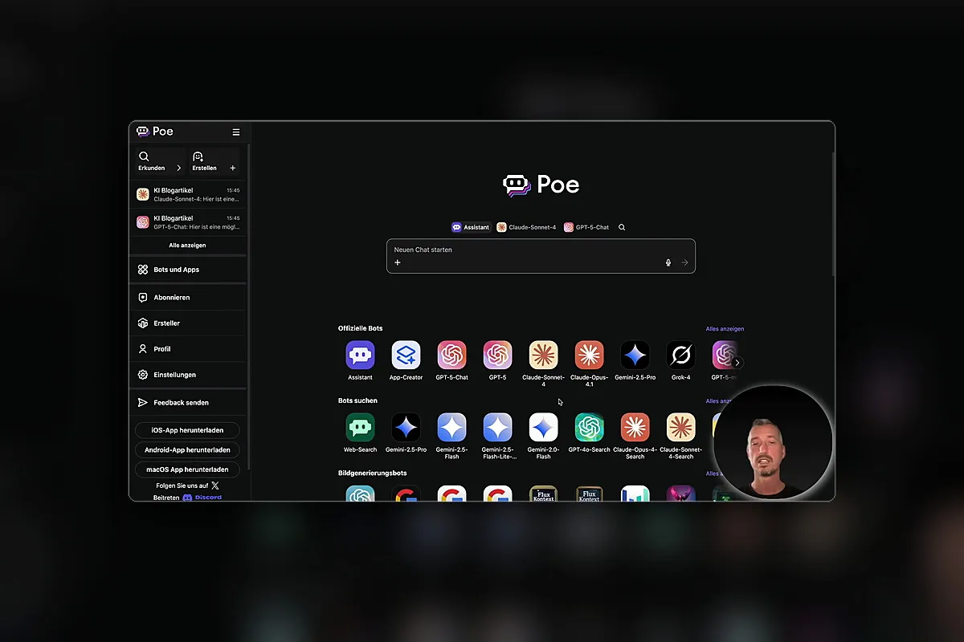964x642 pixels.
Task: Select the GPT-4o-Search bot icon
Action: tap(589, 427)
